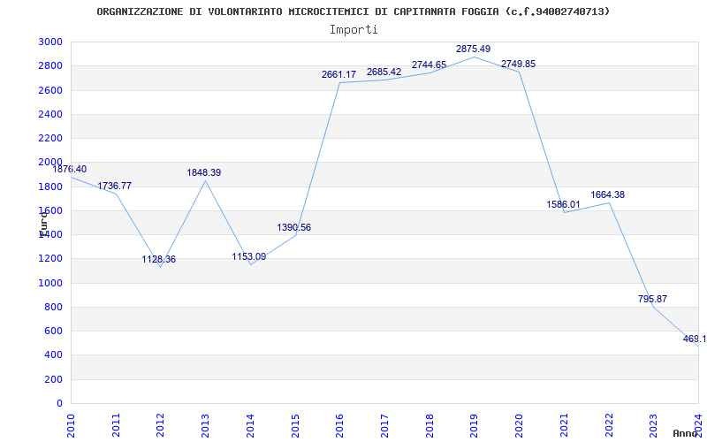707x442 pixels.
Task: Select data label 2685.42
Action: 384,72
